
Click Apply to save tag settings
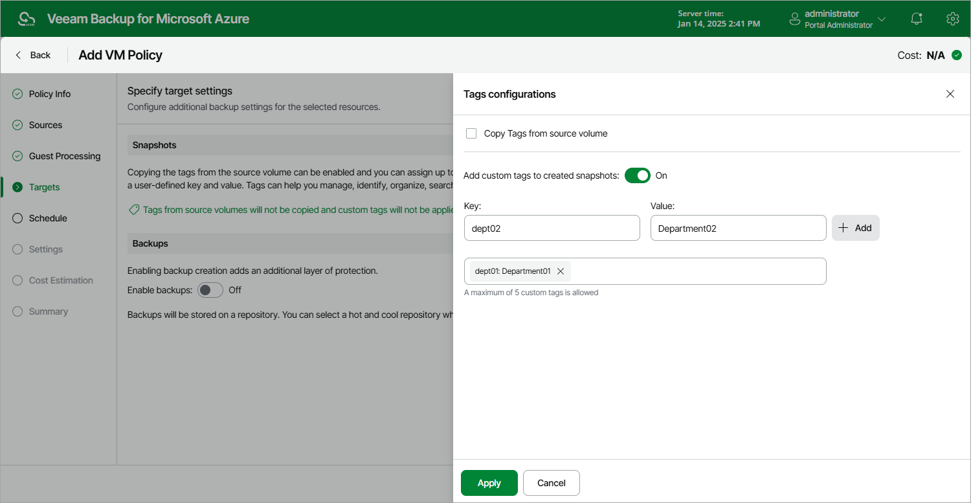coord(489,483)
